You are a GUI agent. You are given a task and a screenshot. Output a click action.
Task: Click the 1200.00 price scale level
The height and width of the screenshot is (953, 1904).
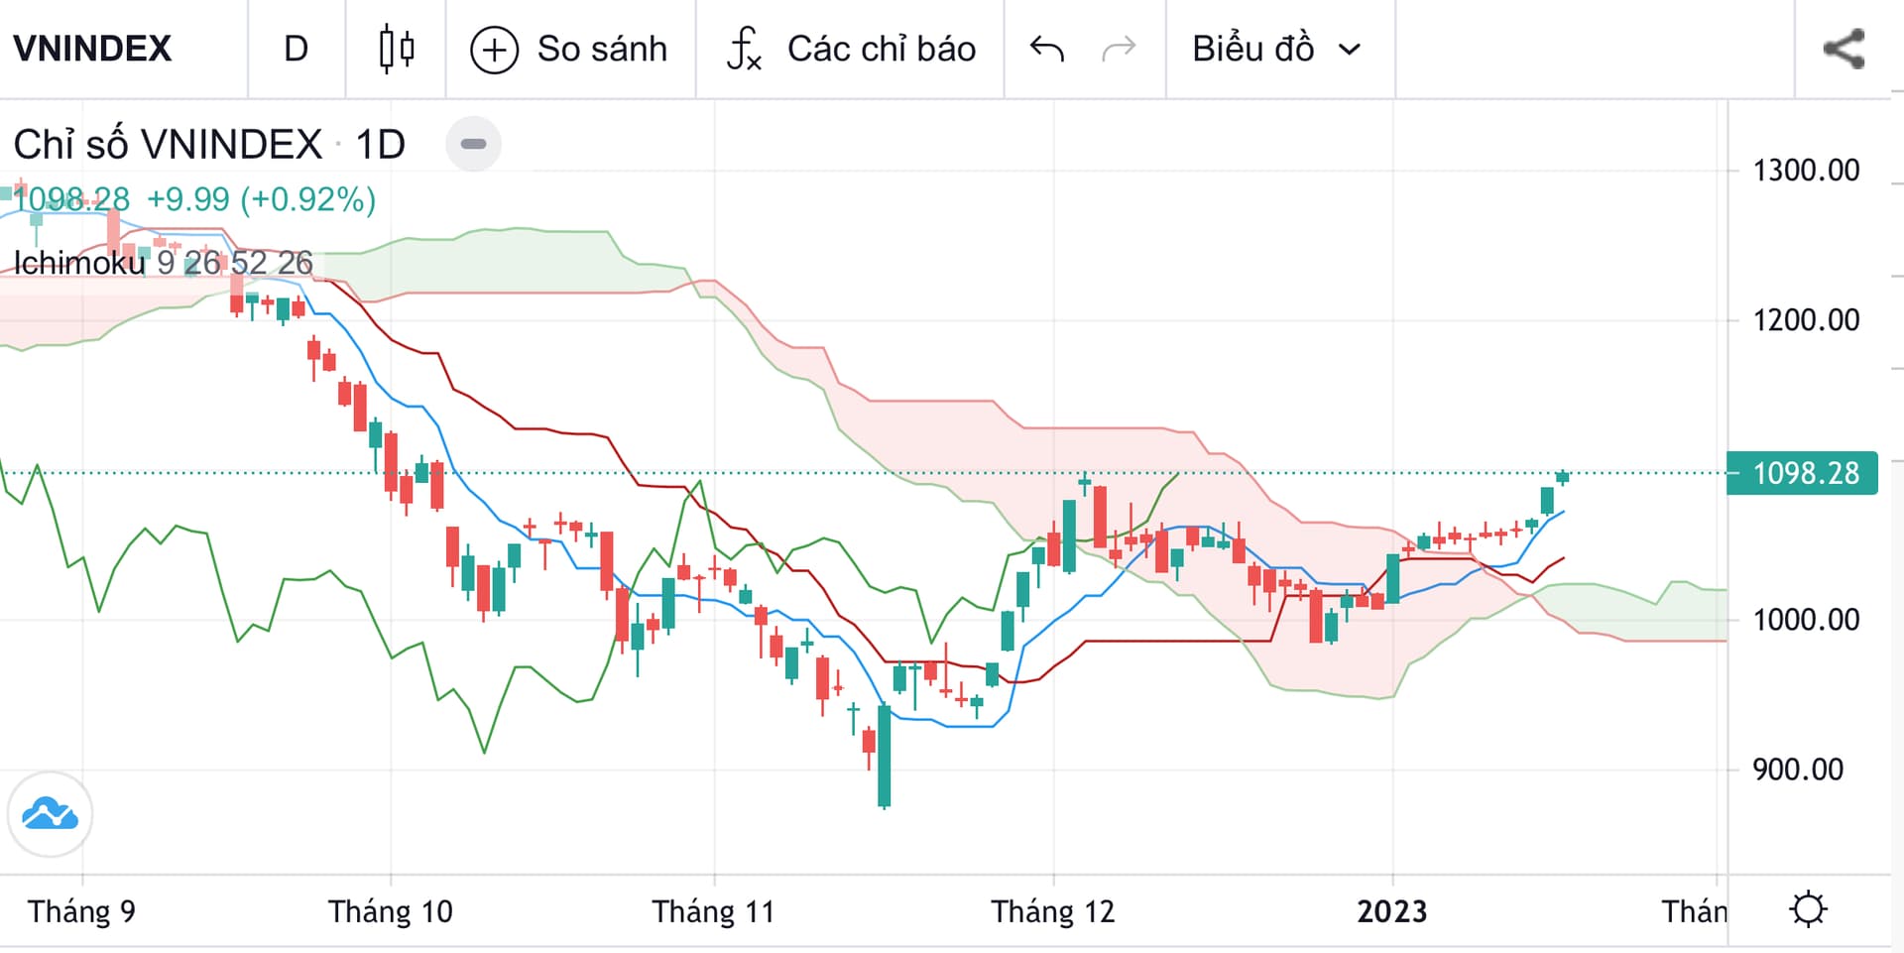(1806, 320)
